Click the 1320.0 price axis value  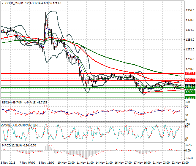tap(190, 20)
